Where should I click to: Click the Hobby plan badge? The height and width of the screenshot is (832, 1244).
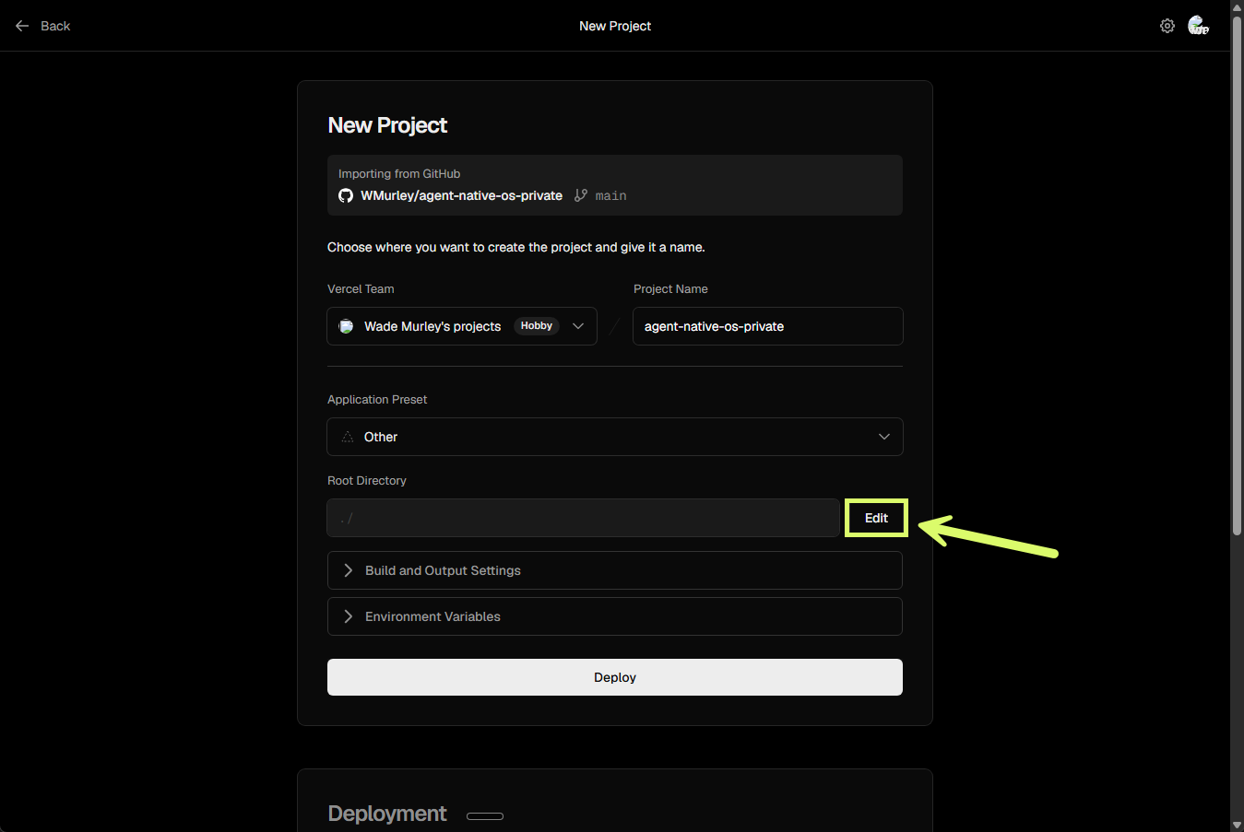[537, 326]
